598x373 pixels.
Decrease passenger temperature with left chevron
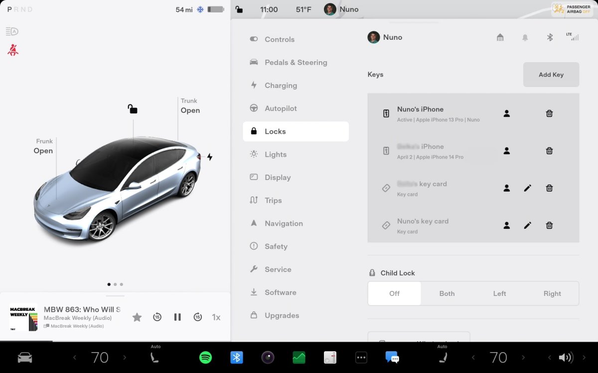click(473, 357)
